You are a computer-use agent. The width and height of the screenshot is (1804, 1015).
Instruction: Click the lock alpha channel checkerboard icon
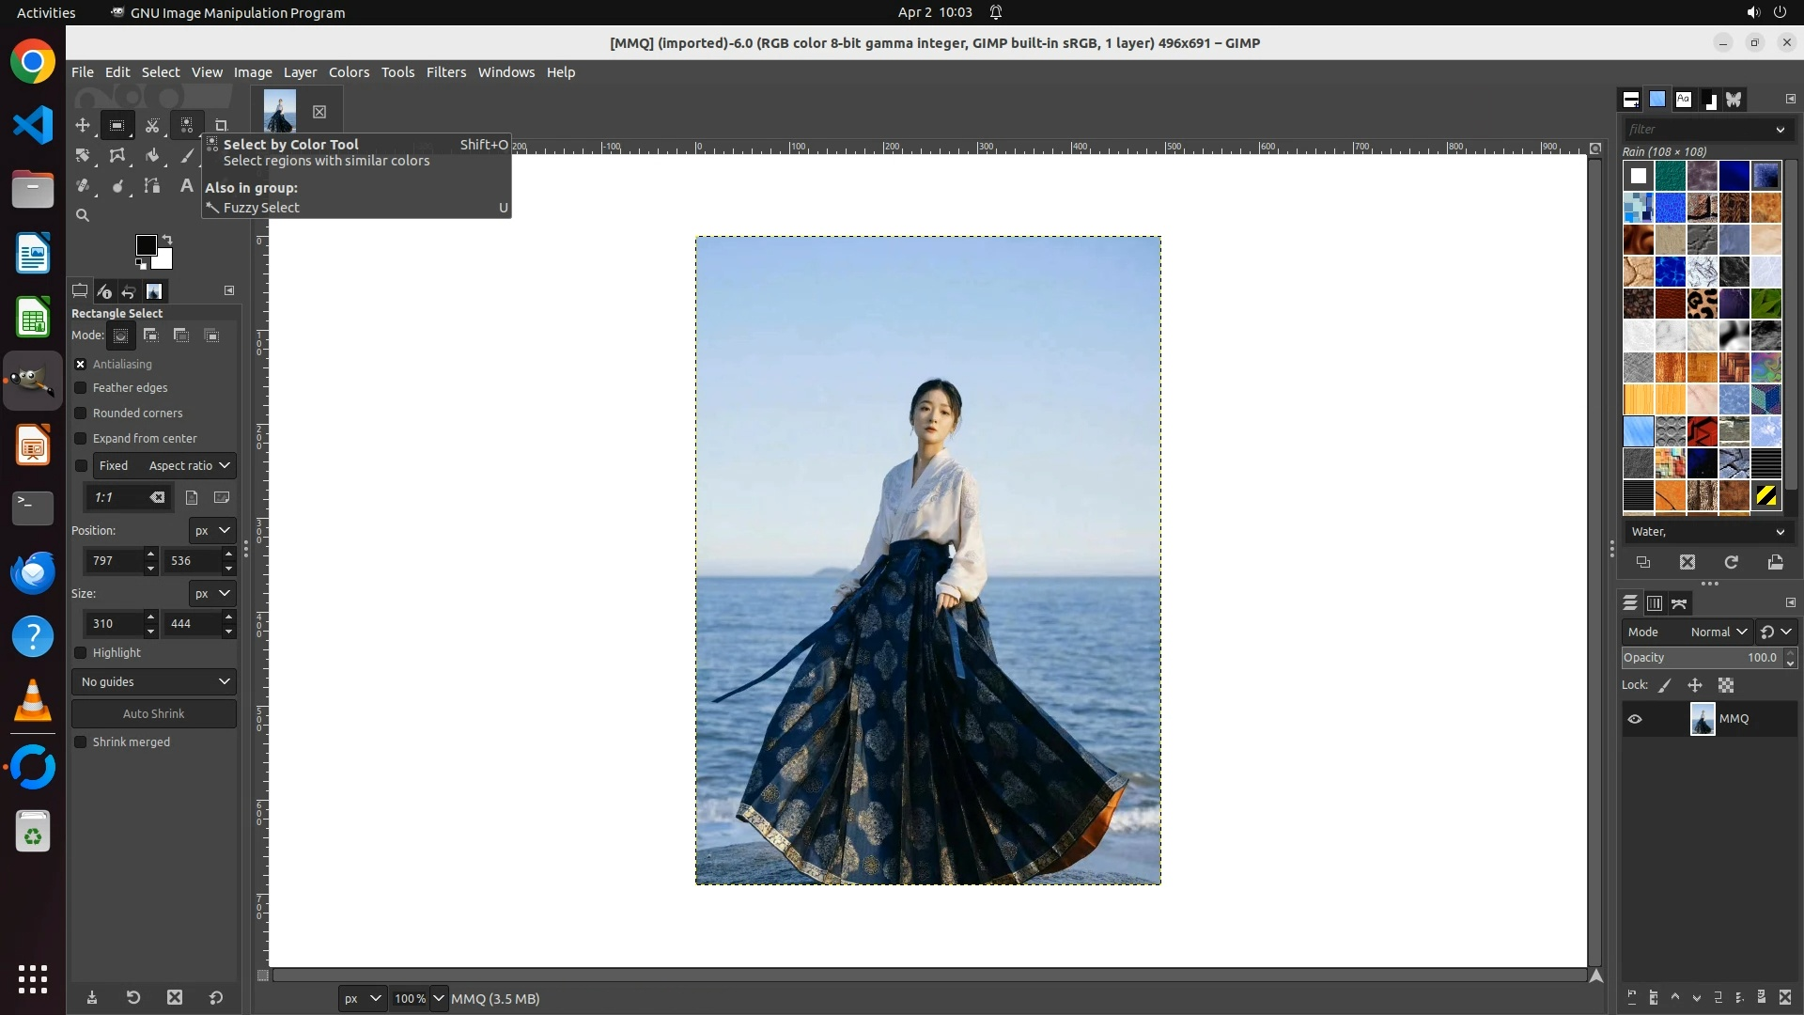(1726, 685)
